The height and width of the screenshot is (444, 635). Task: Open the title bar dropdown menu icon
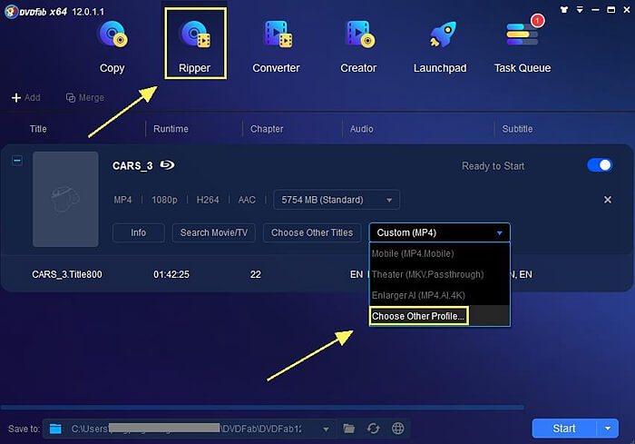point(580,10)
